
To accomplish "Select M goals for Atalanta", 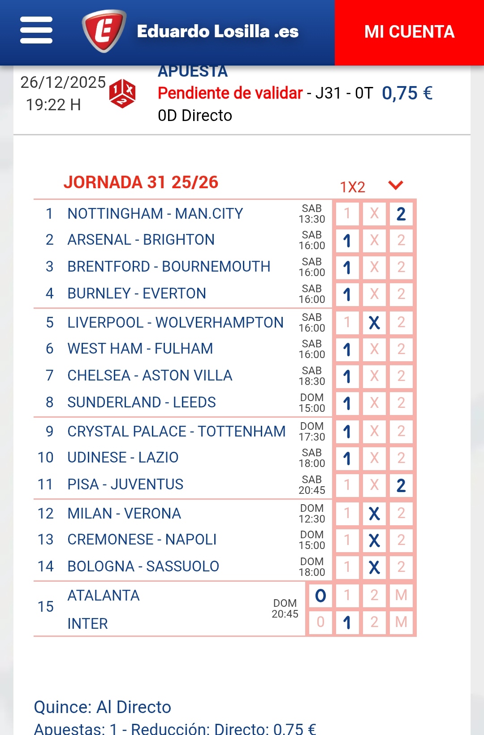I will (x=401, y=595).
